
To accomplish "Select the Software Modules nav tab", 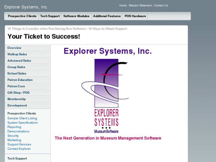I will [76, 16].
